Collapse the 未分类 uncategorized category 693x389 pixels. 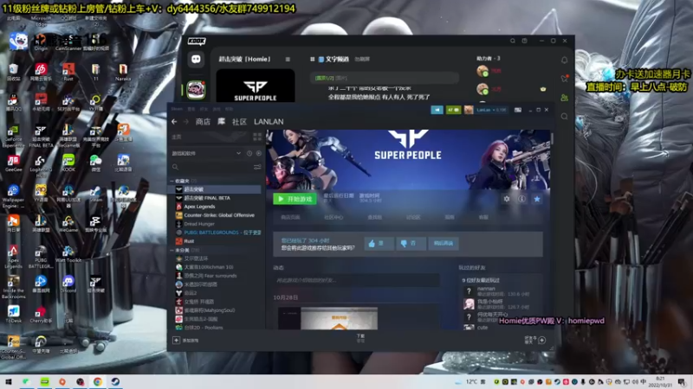click(x=172, y=250)
